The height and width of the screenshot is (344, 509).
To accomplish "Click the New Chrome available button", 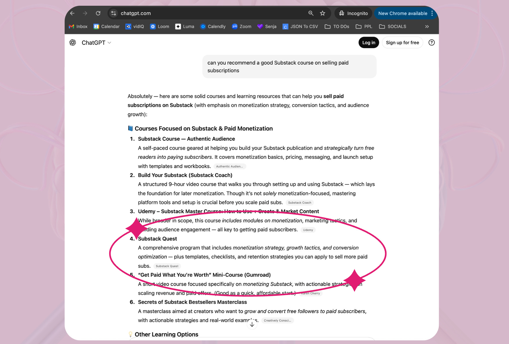I will point(403,13).
